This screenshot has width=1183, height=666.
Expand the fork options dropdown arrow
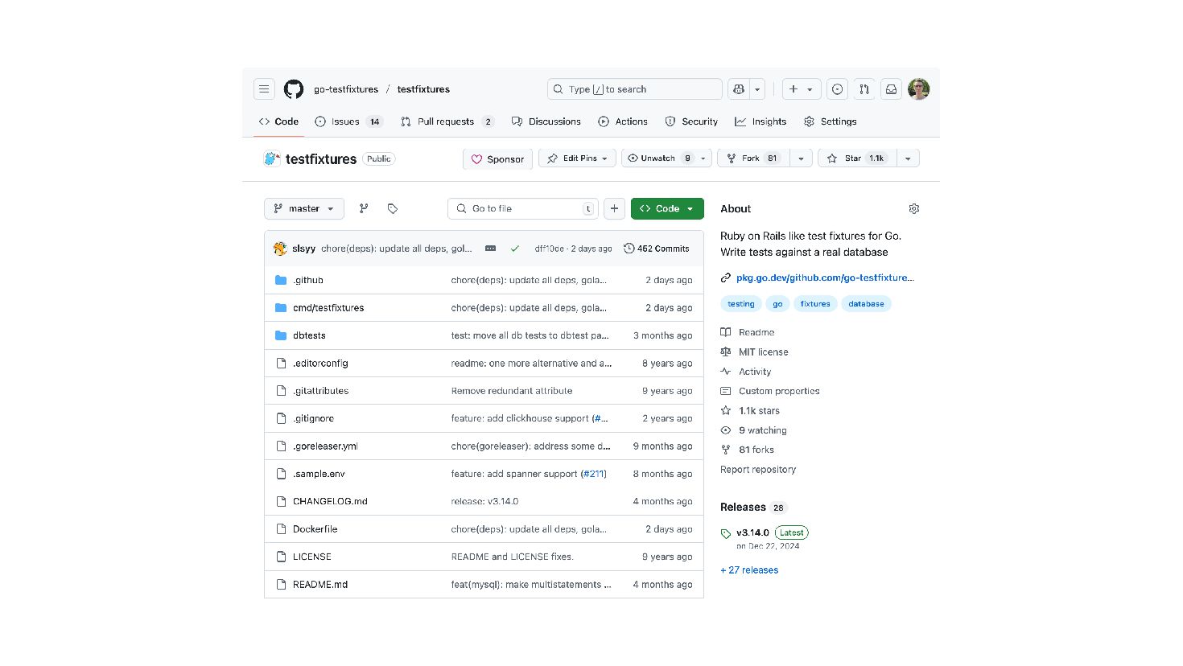(801, 158)
